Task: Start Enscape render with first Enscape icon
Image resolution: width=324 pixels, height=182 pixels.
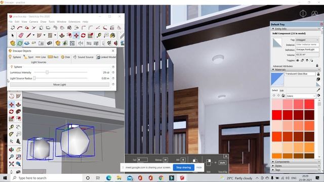Action: coord(13,43)
